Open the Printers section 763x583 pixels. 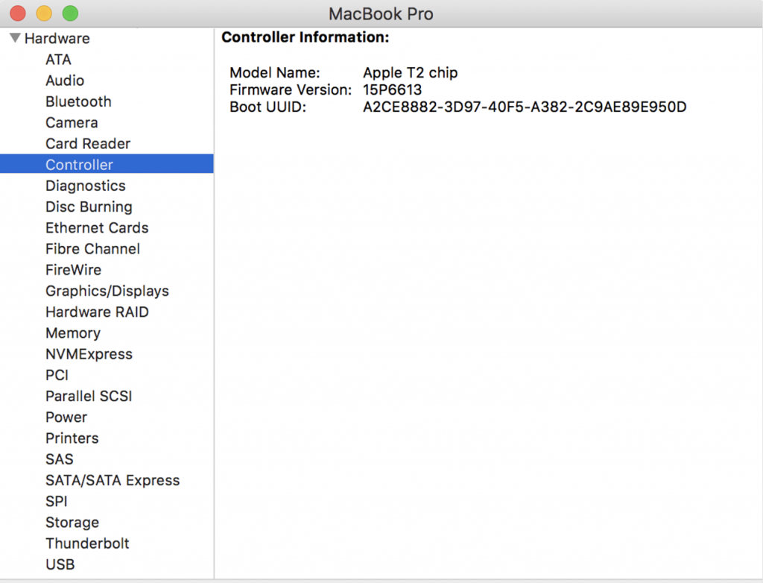(72, 438)
